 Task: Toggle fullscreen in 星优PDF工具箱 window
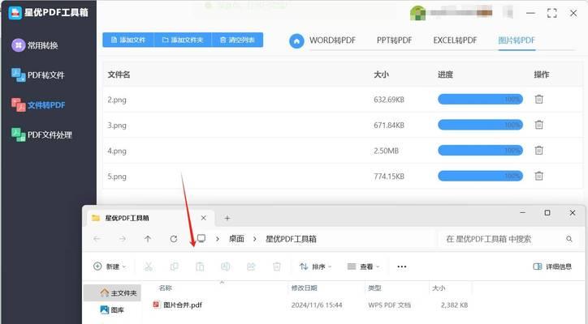point(551,13)
